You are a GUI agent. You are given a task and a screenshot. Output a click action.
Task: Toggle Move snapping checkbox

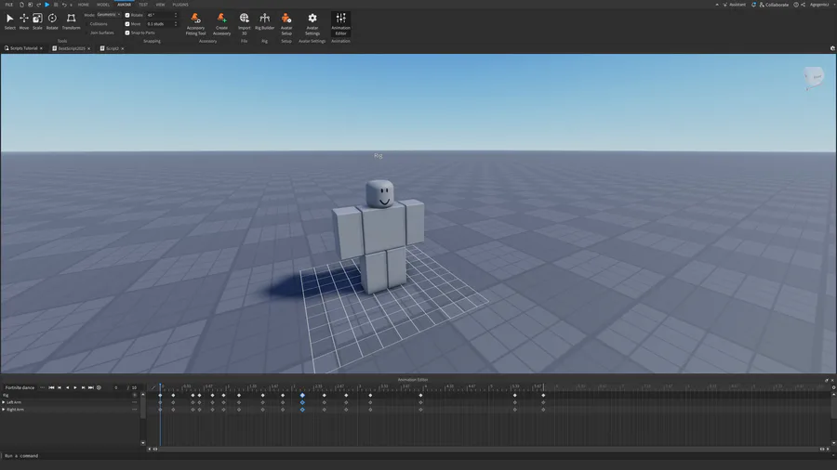[x=127, y=24]
